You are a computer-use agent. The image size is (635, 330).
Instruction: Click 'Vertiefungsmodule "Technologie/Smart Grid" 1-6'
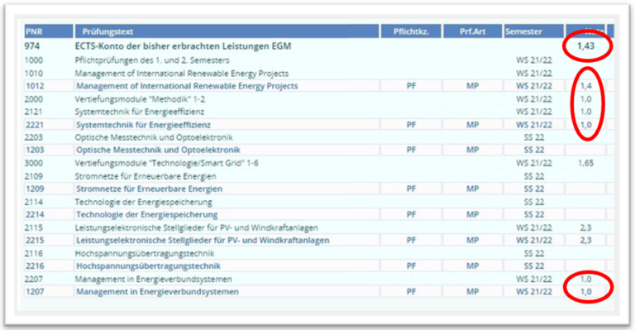(166, 163)
